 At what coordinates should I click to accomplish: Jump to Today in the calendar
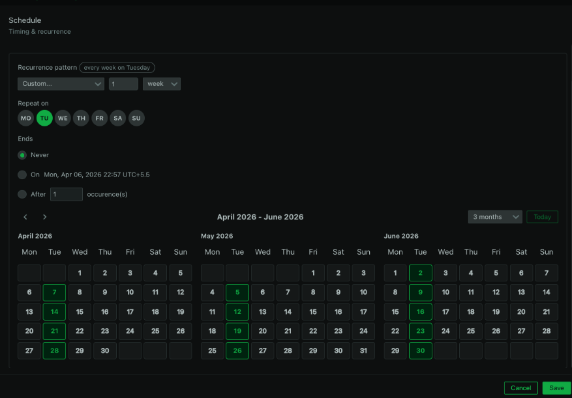pos(542,216)
